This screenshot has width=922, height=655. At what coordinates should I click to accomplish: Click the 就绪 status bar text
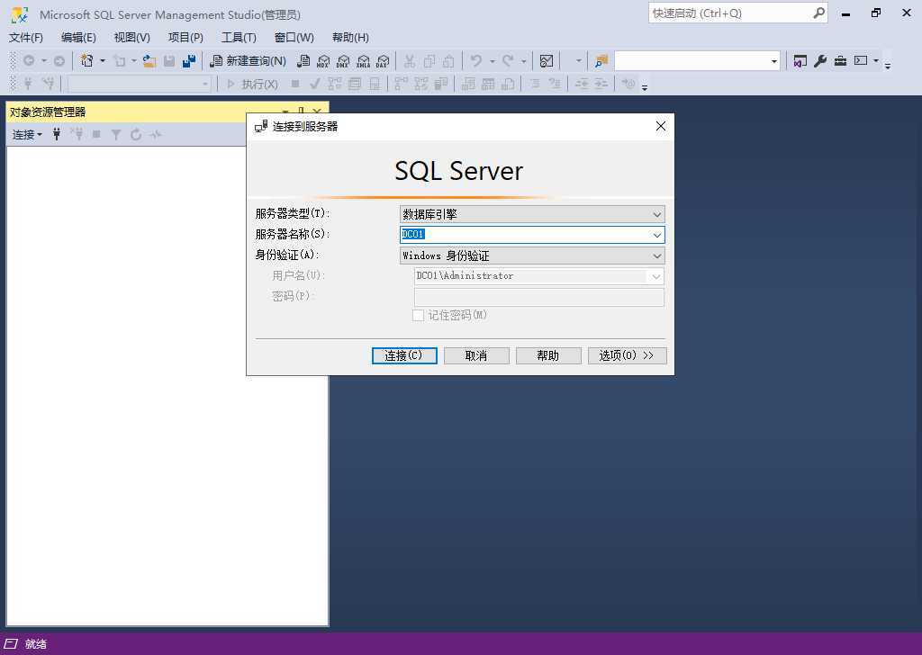point(36,644)
